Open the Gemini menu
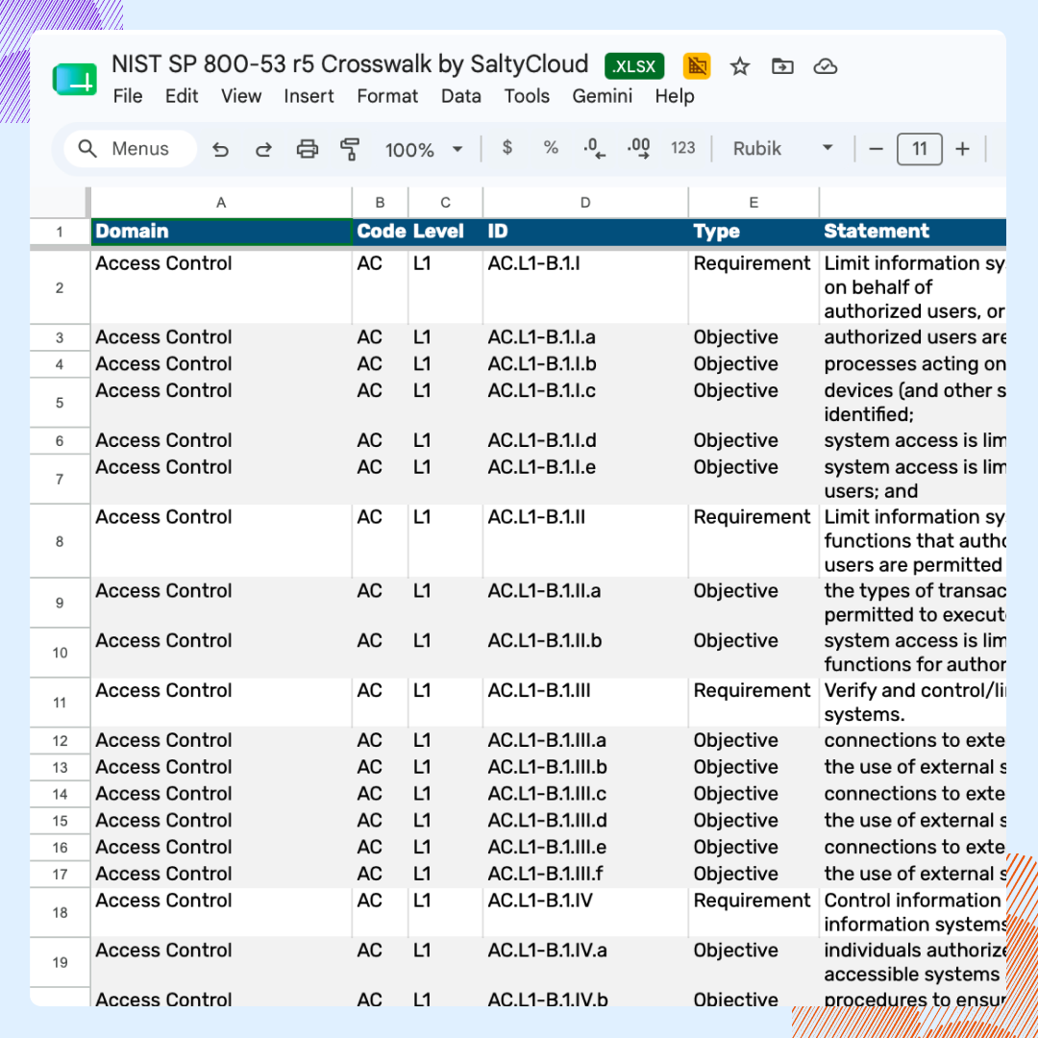The image size is (1038, 1038). click(x=602, y=97)
